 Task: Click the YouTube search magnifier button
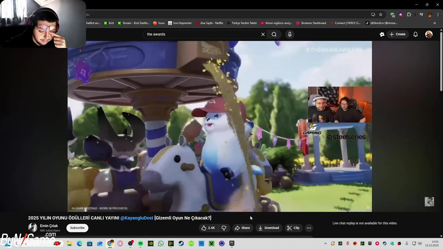coord(274,34)
